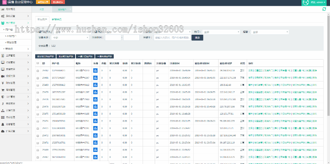Click the system settings gear icon in sidebar
This screenshot has width=330, height=164.
pos(3,16)
